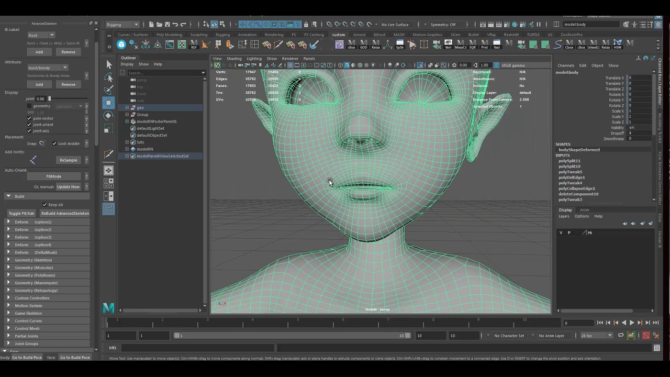Screen dimensions: 670x377
Task: Open the Rigging menu set dropdown
Action: (122, 25)
